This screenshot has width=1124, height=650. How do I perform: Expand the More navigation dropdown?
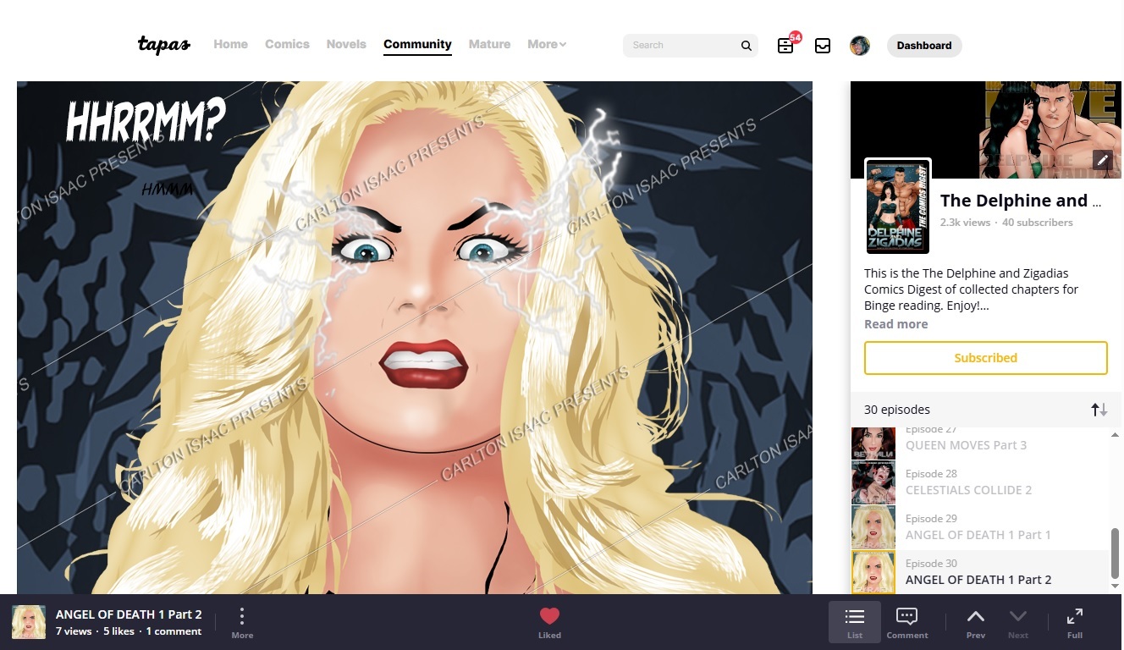(x=547, y=45)
